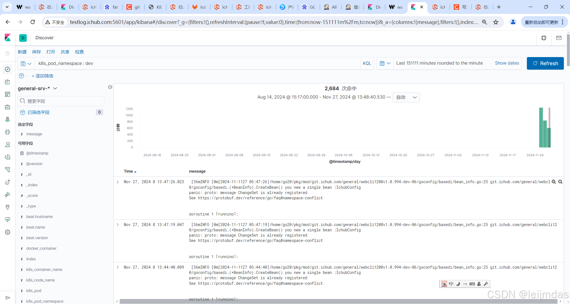Open the Stack Monitoring heartbeat icon

pyautogui.click(x=8, y=220)
